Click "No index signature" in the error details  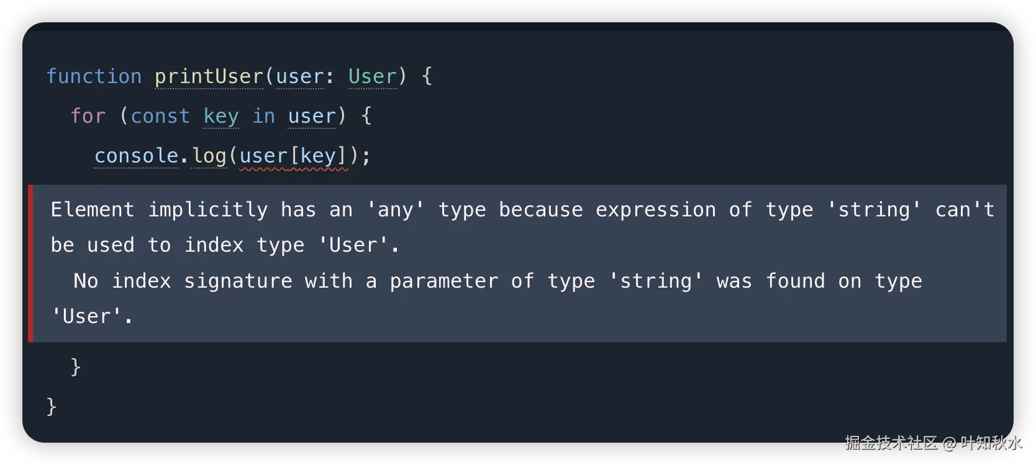coord(183,281)
